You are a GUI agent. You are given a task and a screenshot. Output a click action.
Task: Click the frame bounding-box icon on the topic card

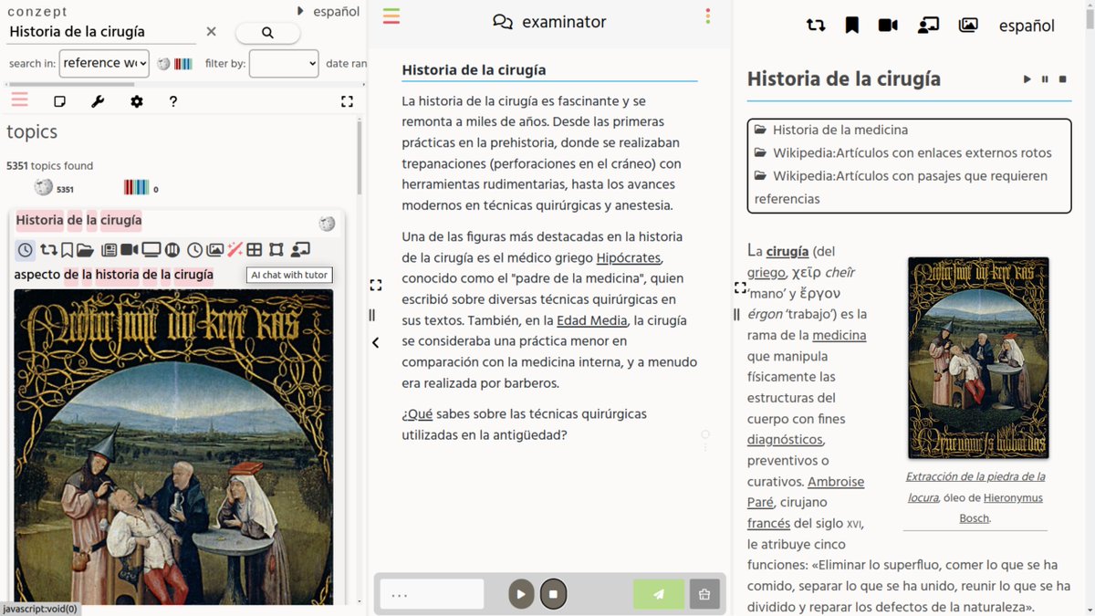[276, 250]
